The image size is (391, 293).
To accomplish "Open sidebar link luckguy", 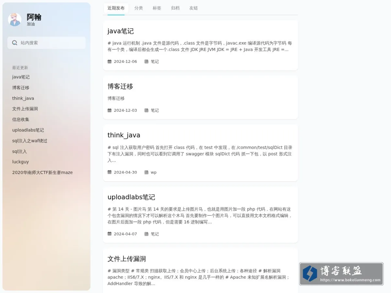I will click(21, 162).
